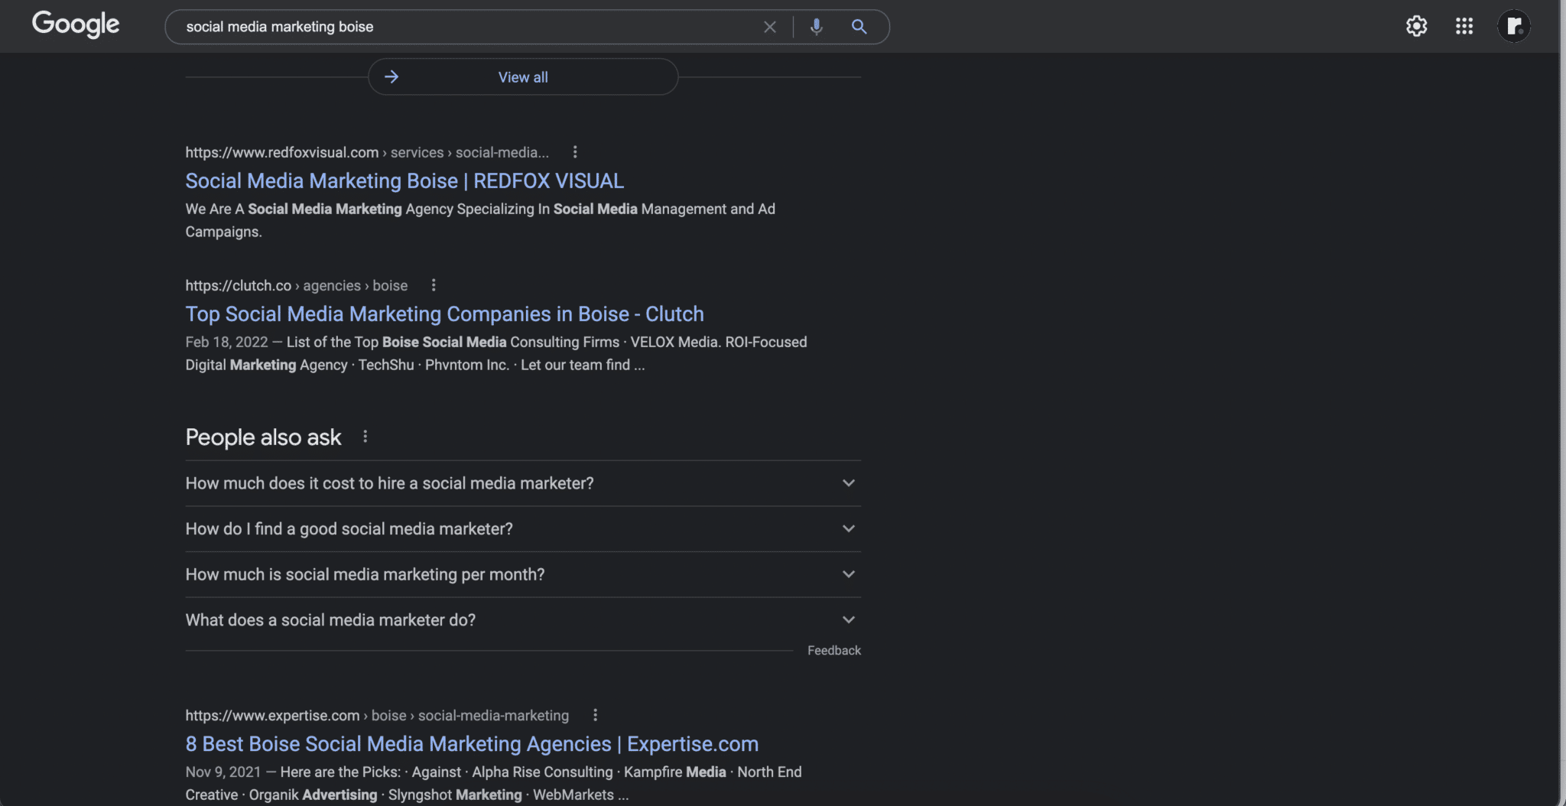The width and height of the screenshot is (1566, 806).
Task: Open 'Top Social Media Marketing Companies in Boise'
Action: coord(444,314)
